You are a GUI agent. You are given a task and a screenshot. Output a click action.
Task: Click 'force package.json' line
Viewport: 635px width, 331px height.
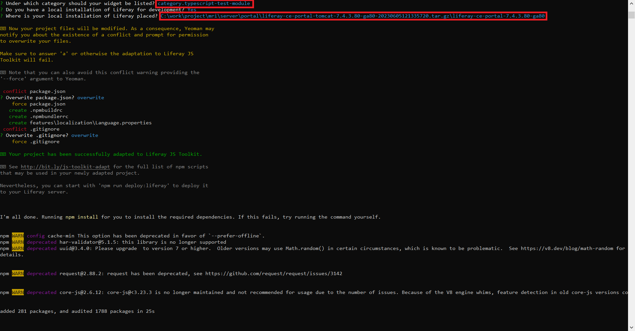[x=39, y=104]
